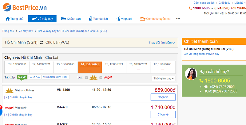Click the Vinpearl bird icon

(118, 19)
